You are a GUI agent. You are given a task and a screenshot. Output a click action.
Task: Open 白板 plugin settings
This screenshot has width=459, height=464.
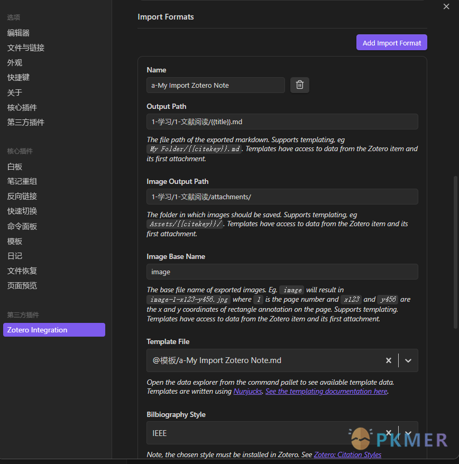(14, 166)
